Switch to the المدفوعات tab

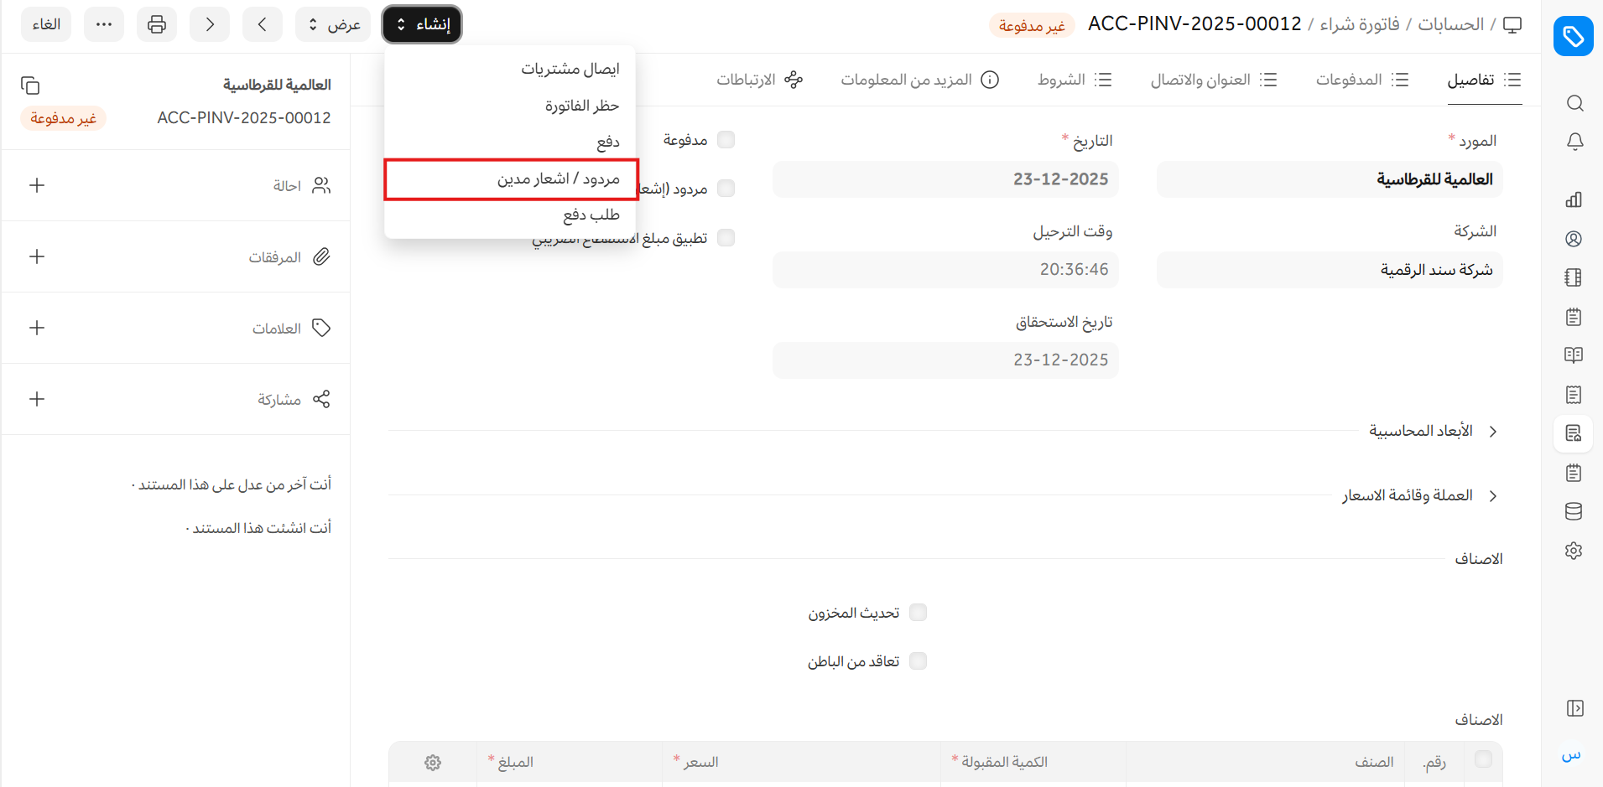[1361, 80]
